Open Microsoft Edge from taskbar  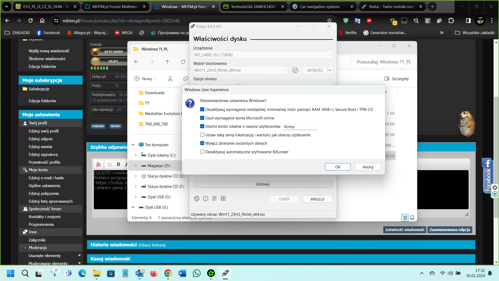pyautogui.click(x=82, y=273)
